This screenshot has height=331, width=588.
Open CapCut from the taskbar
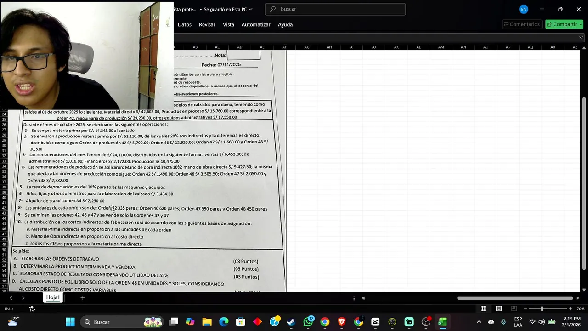point(375,322)
